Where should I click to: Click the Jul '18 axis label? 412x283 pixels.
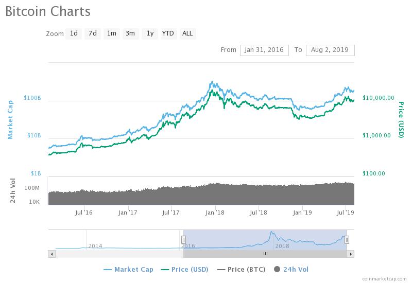(x=259, y=213)
